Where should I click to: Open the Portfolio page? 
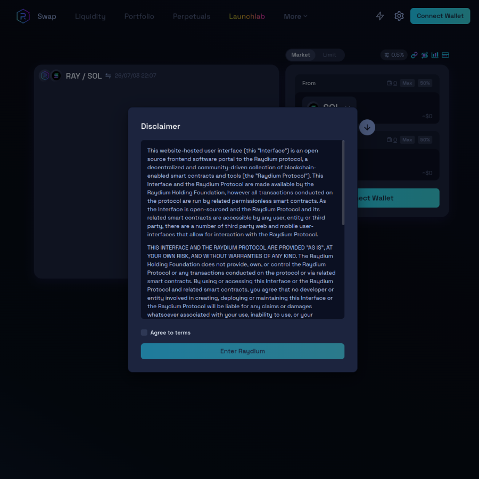[x=139, y=16]
